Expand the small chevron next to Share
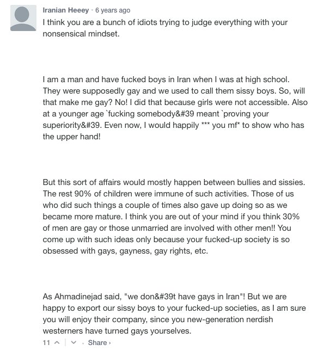 point(109,343)
